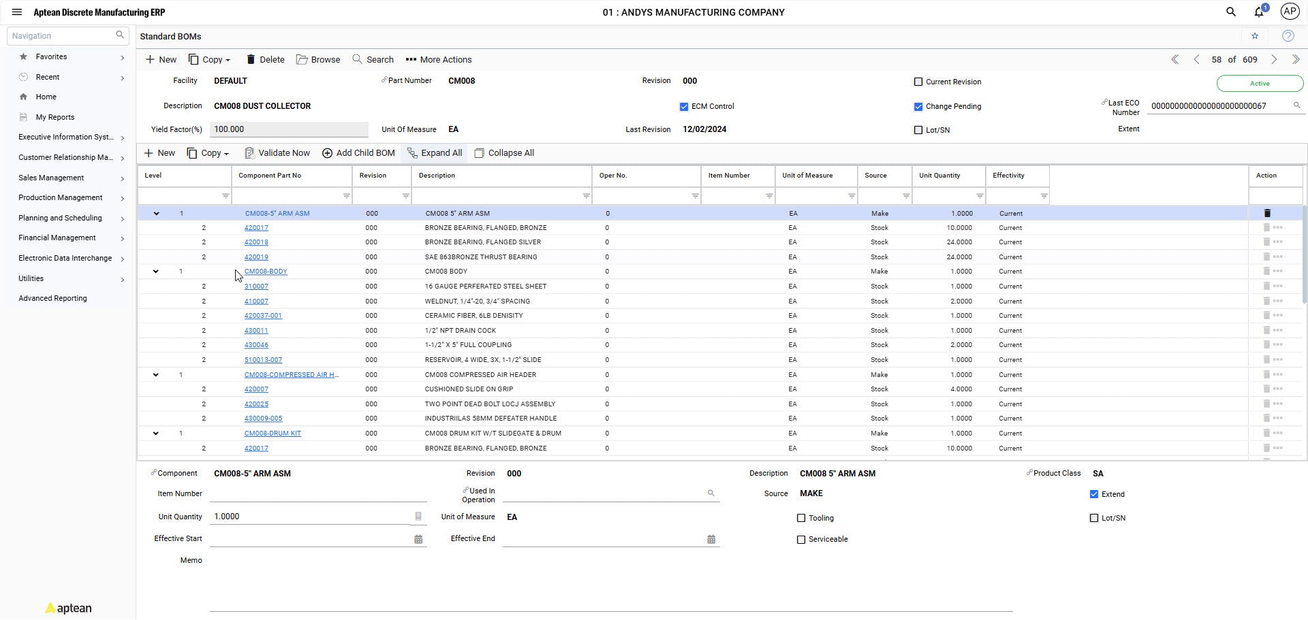Open My Reports from the sidebar
1308x620 pixels.
[x=54, y=116]
